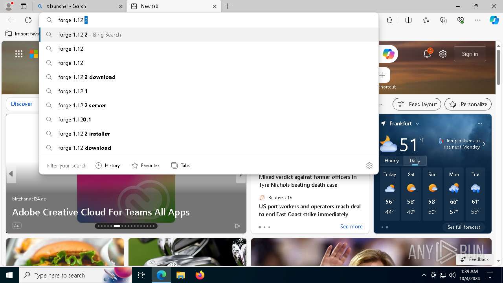Viewport: 503px width, 283px height.
Task: Open the Windows Start menu
Action: [9, 275]
